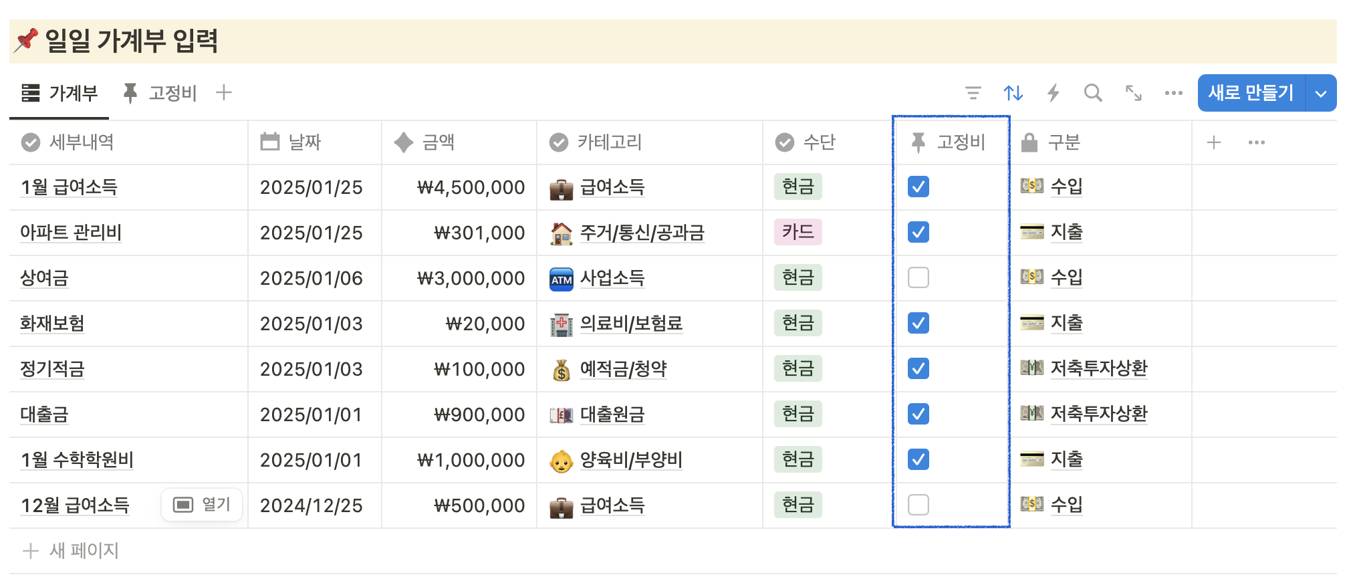Screen dimensions: 1353x587
Task: Open the 카테고리 column header menu
Action: [x=610, y=142]
